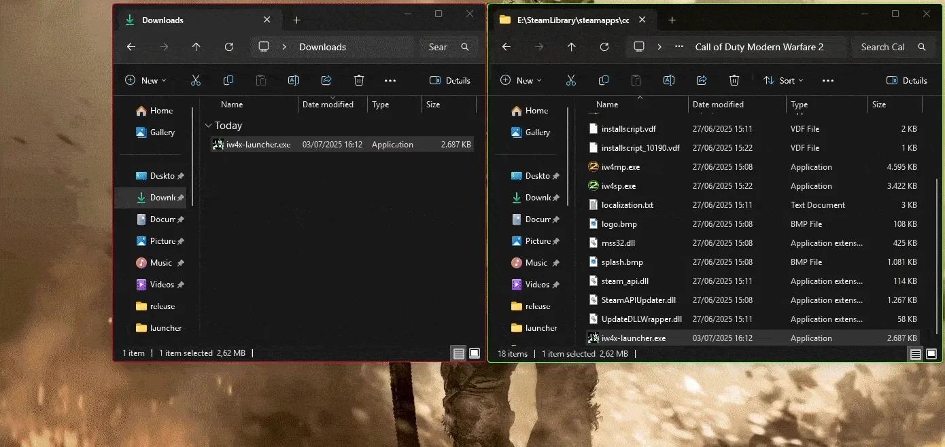
Task: Open See more menu in Downloads window toolbar
Action: (390, 80)
